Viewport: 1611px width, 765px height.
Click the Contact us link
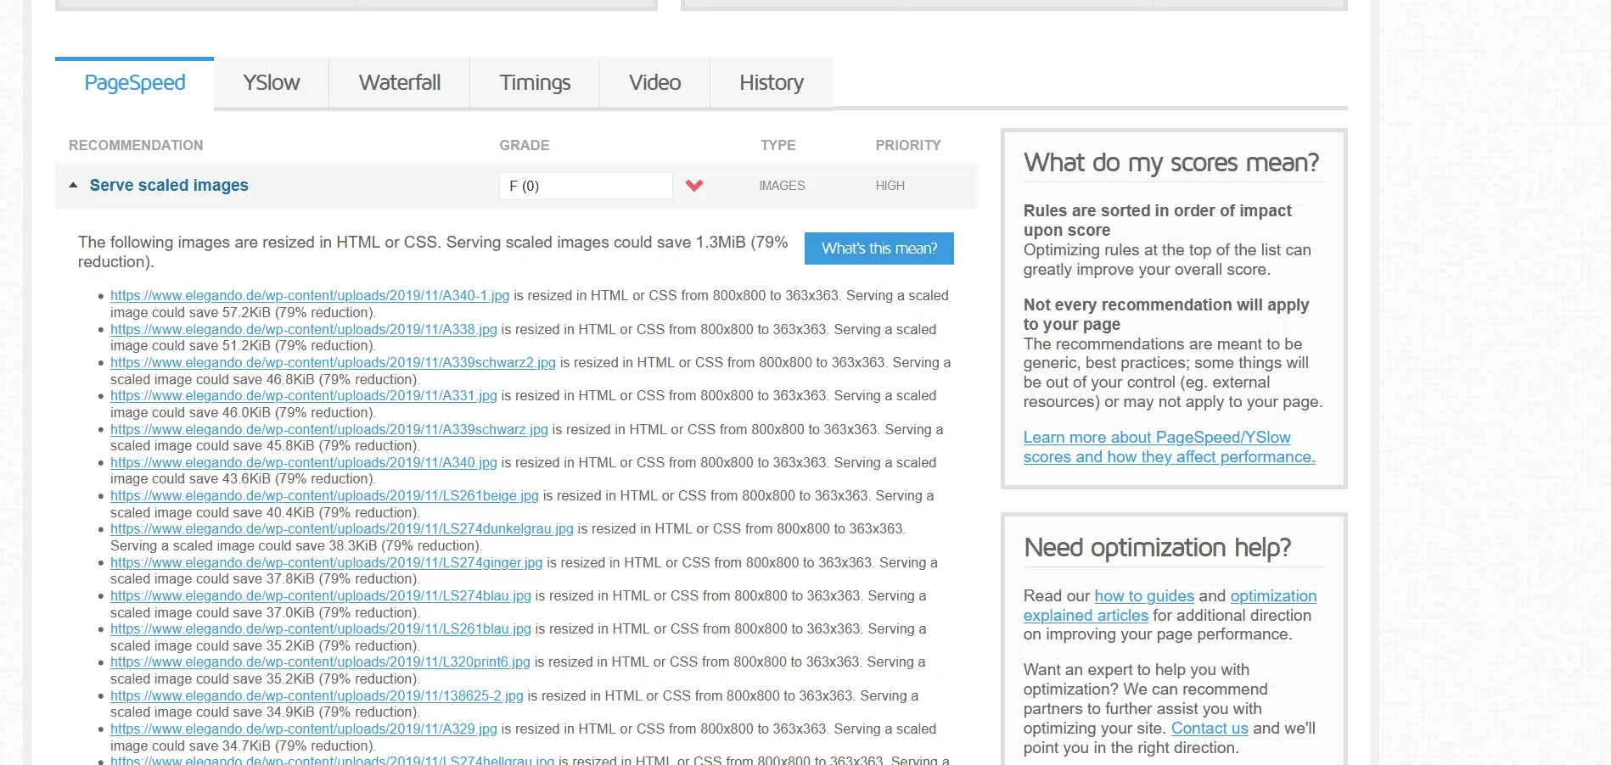click(x=1210, y=729)
